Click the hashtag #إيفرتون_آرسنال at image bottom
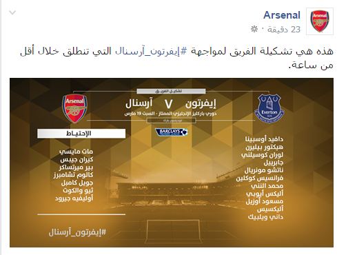This screenshot has width=337, height=255. pyautogui.click(x=77, y=232)
